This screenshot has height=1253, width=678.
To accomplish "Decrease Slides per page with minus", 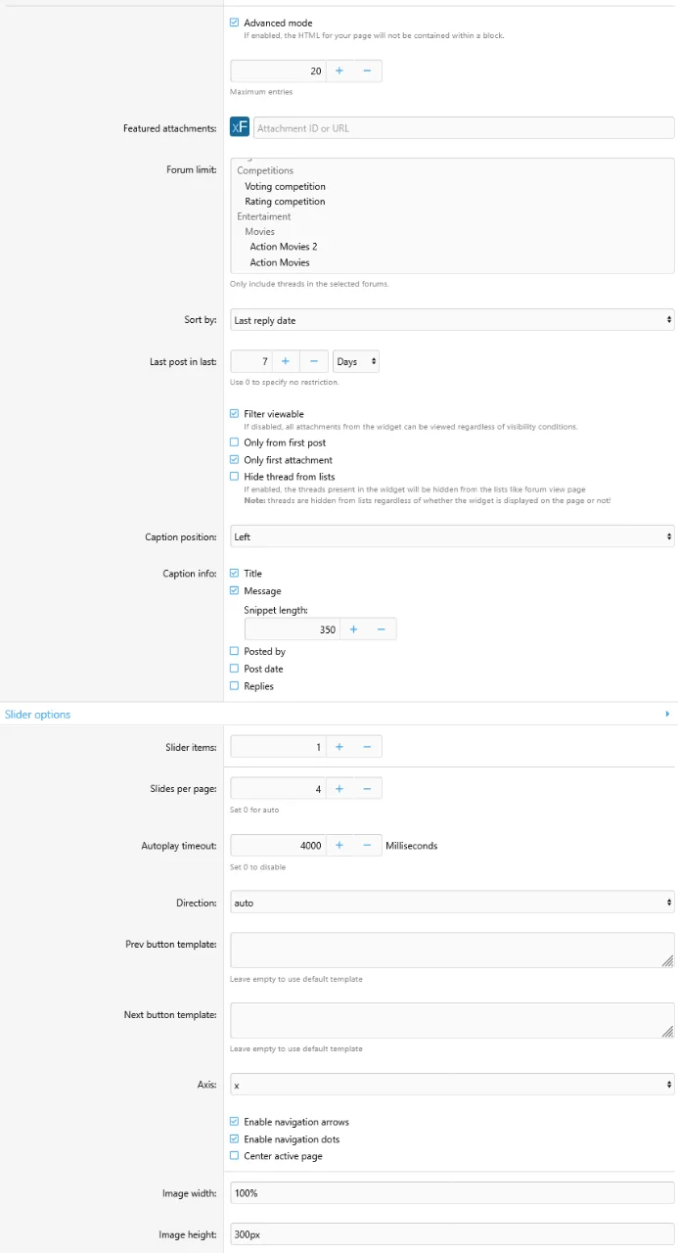I will point(367,789).
